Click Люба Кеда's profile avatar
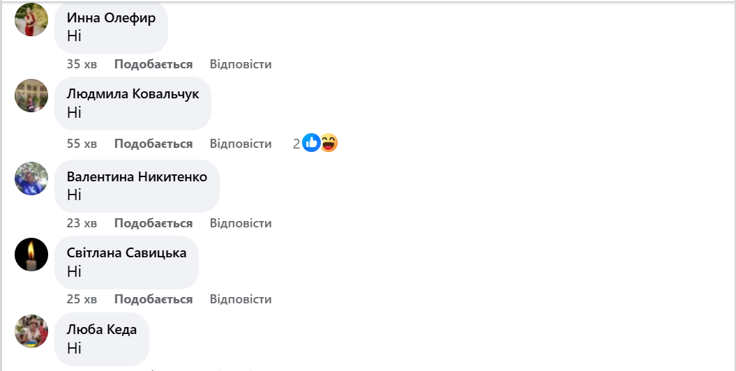The width and height of the screenshot is (736, 371). (31, 331)
